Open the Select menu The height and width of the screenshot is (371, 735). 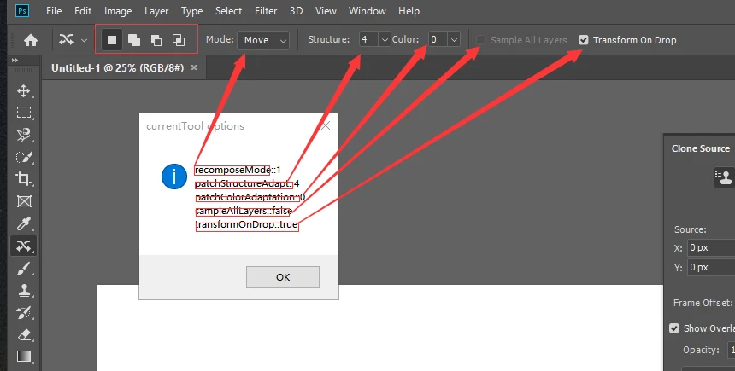click(228, 11)
